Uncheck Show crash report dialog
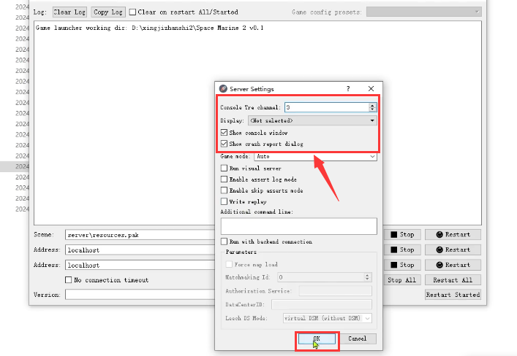This screenshot has height=356, width=517. pyautogui.click(x=224, y=144)
